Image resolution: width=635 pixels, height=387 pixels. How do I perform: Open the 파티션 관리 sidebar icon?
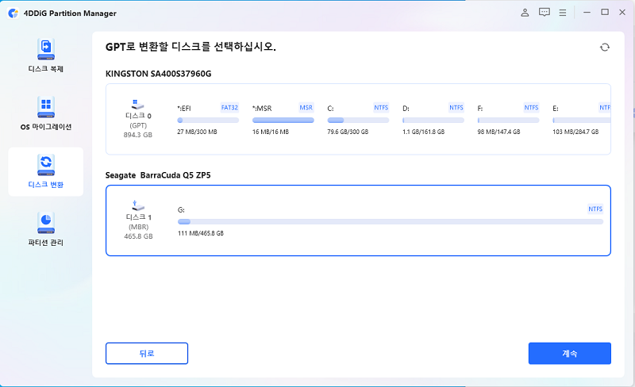pyautogui.click(x=46, y=223)
